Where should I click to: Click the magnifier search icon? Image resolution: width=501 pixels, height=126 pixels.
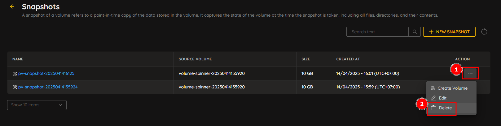[x=415, y=32]
